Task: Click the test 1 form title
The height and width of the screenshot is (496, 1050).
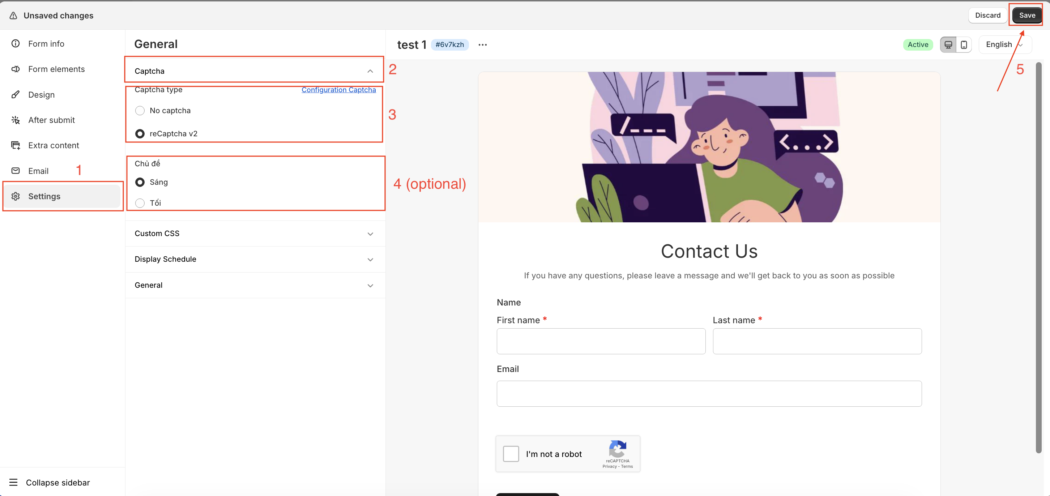Action: tap(412, 44)
